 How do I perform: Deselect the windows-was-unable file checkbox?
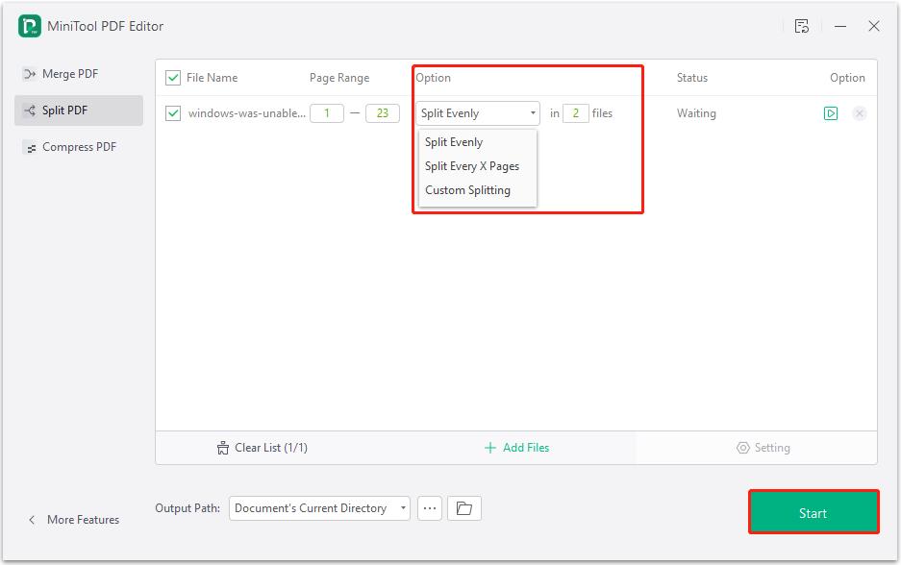[x=174, y=112]
